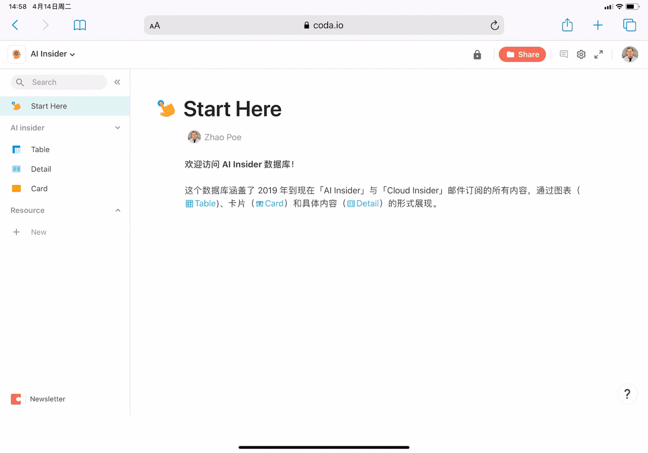Click the Newsletter Coda logo icon
This screenshot has width=648, height=453.
[x=16, y=399]
